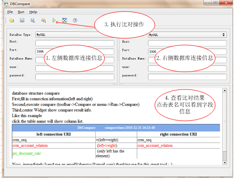Open the File menu
Screen dimensions: 234x178
click(x=10, y=12)
